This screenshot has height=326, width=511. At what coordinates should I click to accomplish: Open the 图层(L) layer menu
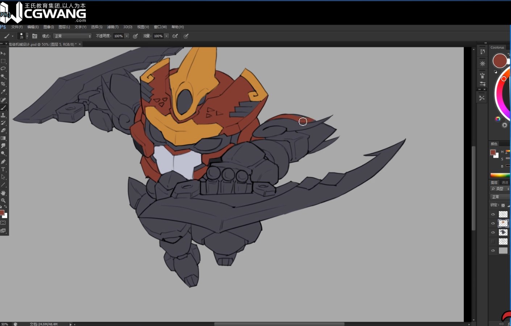pos(64,27)
